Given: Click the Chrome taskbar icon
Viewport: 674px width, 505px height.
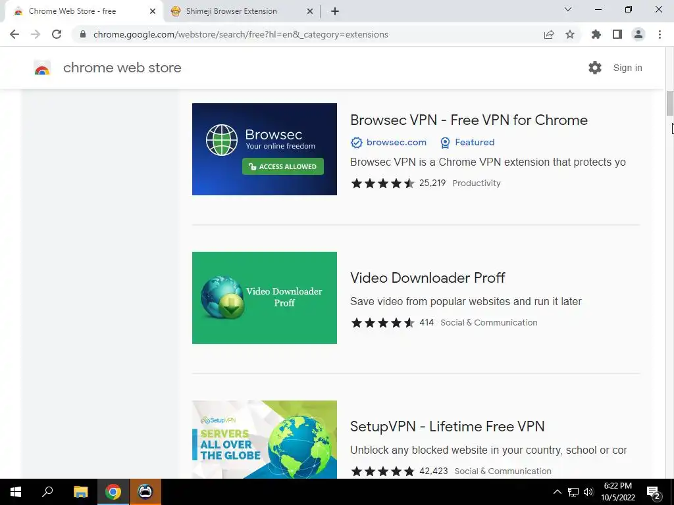Looking at the screenshot, I should click(113, 492).
